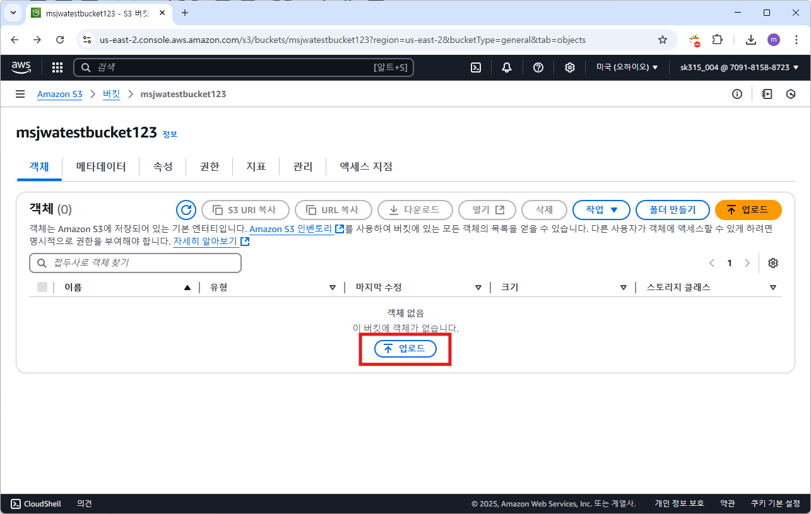811x514 pixels.
Task: Open the AWS home logo
Action: pos(21,67)
